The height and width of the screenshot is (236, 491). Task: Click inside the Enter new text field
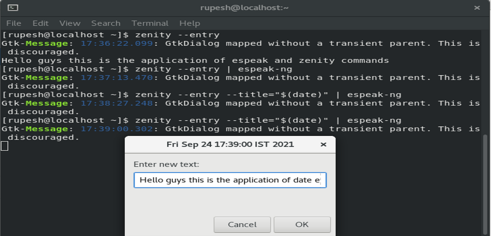[229, 180]
